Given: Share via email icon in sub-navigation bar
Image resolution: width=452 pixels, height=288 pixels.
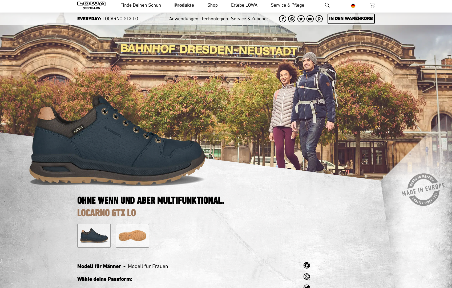Looking at the screenshot, I should pyautogui.click(x=310, y=19).
